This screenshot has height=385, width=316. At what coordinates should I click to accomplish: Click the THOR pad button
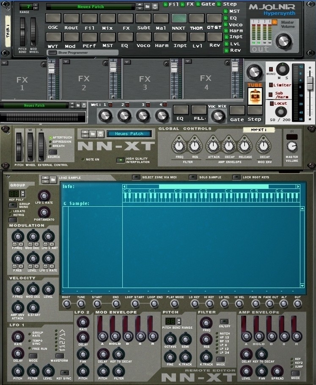tap(197, 18)
